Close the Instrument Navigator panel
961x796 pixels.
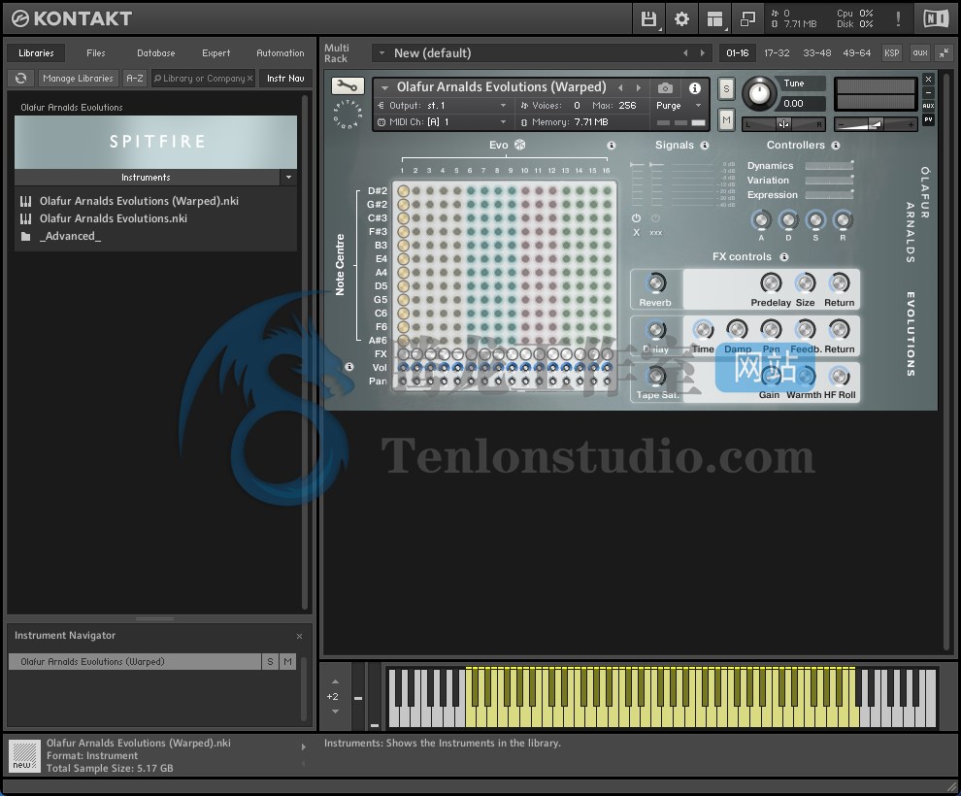click(299, 637)
